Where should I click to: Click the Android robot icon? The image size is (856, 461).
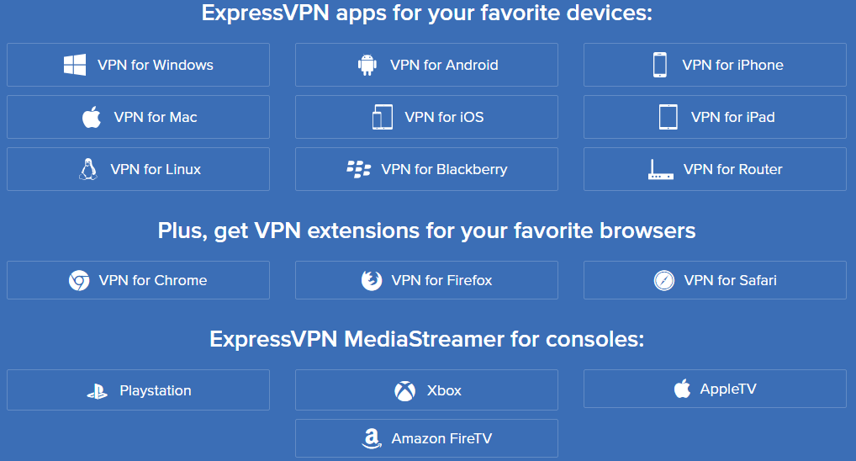[x=367, y=65]
